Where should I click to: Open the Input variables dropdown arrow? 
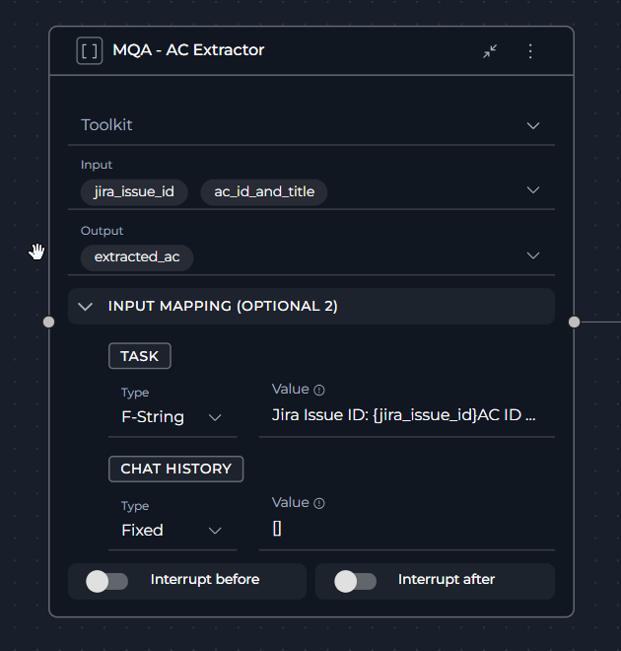click(533, 189)
